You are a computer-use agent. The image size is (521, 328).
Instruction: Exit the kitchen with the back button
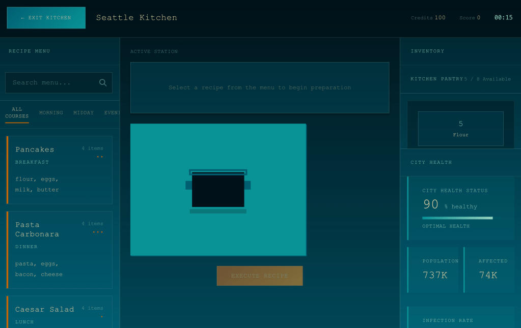click(46, 18)
